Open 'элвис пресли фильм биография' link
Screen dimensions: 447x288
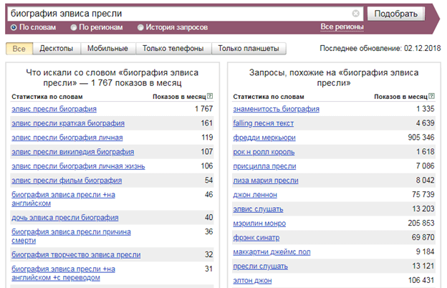(x=67, y=181)
